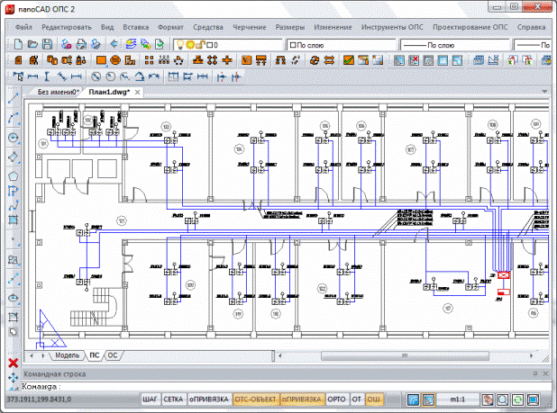Close the Командная строка panel

coord(545,373)
